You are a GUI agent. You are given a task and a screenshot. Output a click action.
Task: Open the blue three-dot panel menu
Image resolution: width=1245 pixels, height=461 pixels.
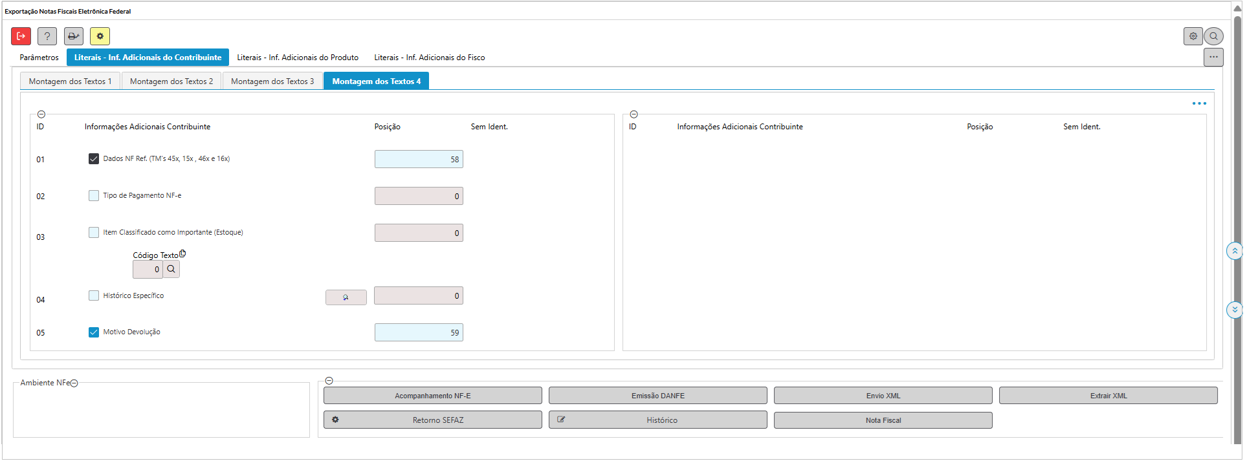coord(1199,103)
